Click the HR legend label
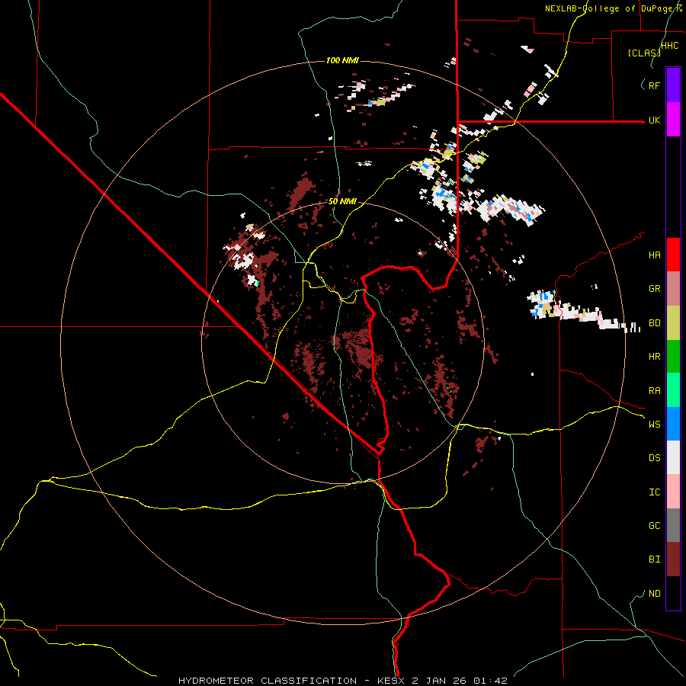This screenshot has width=686, height=686. (x=654, y=357)
